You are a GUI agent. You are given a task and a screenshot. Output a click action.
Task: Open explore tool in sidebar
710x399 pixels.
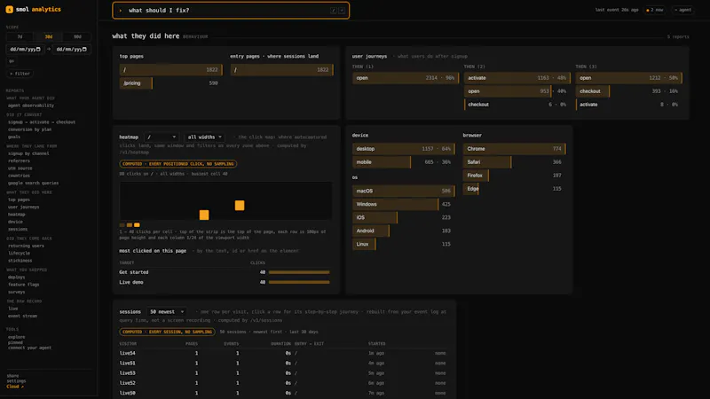[x=16, y=337]
